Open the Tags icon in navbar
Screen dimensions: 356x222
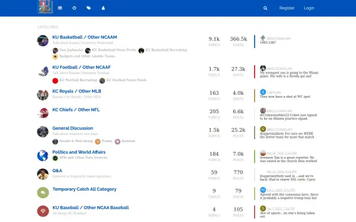tap(88, 8)
